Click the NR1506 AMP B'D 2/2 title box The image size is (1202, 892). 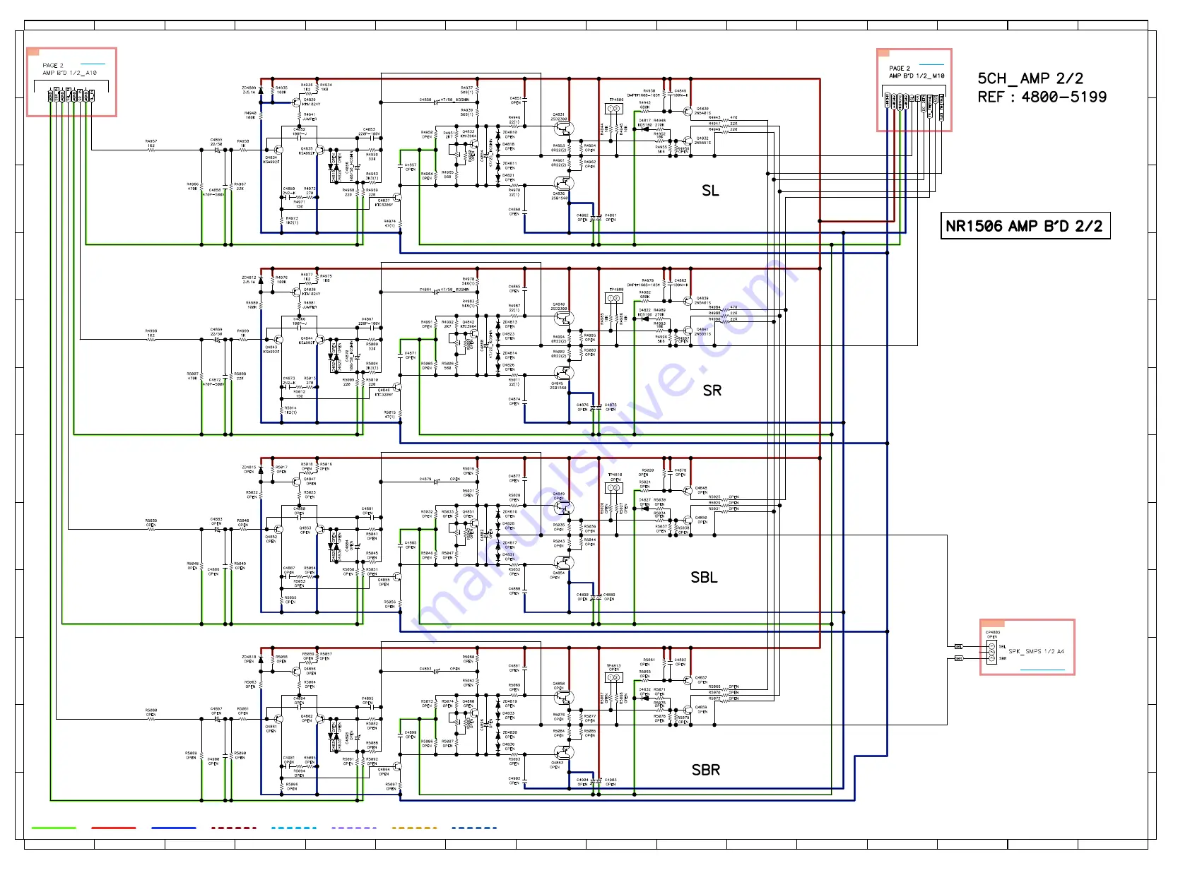1025,226
